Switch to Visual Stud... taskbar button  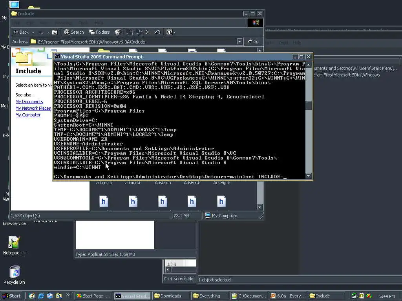[x=133, y=296]
